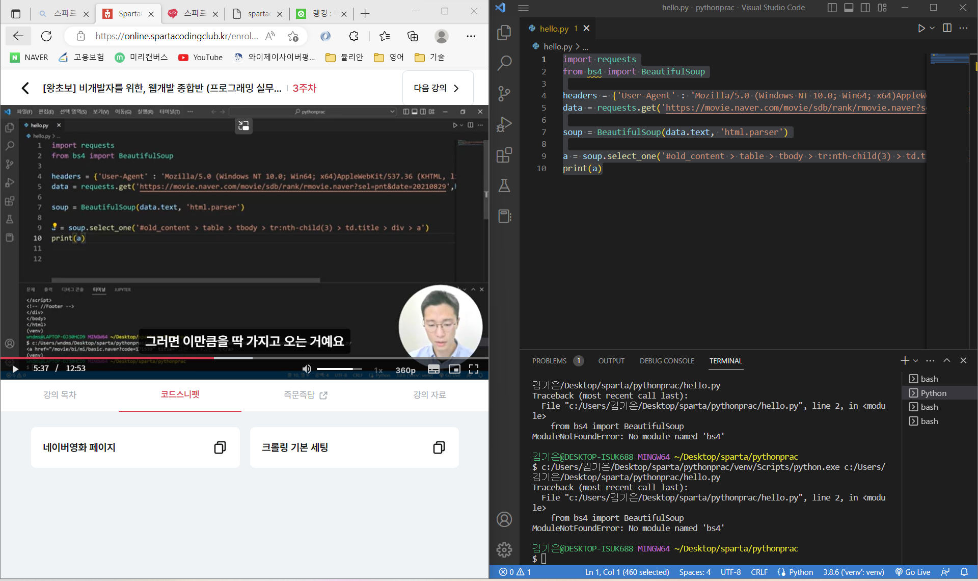Change video playback speed 1x
Screen dimensions: 978x581
(378, 370)
